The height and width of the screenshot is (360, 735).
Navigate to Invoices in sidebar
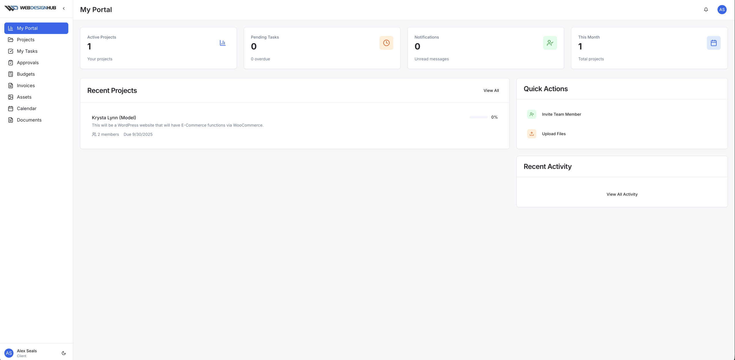[26, 85]
